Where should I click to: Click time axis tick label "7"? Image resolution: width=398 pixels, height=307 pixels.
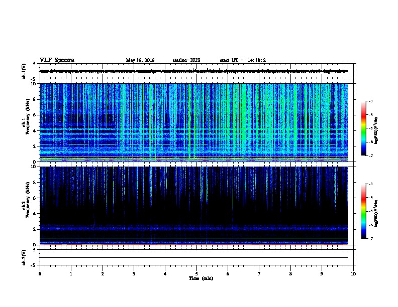point(259,274)
